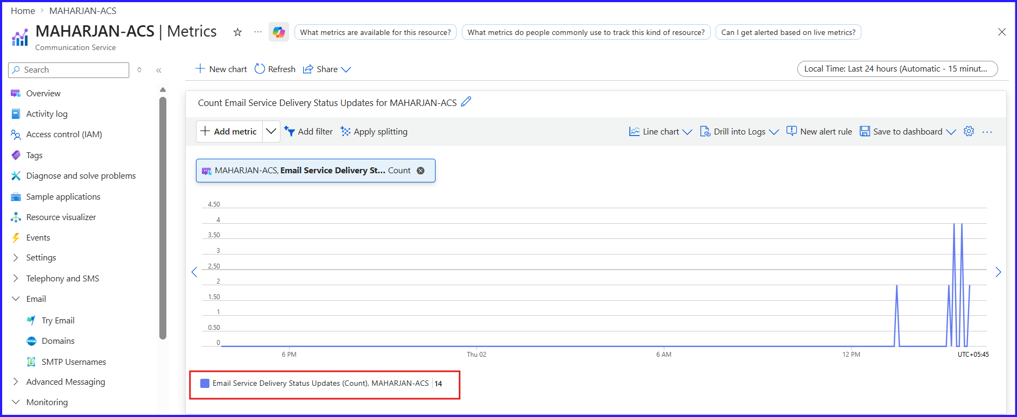The image size is (1017, 417).
Task: Click Apply splitting
Action: (x=374, y=132)
